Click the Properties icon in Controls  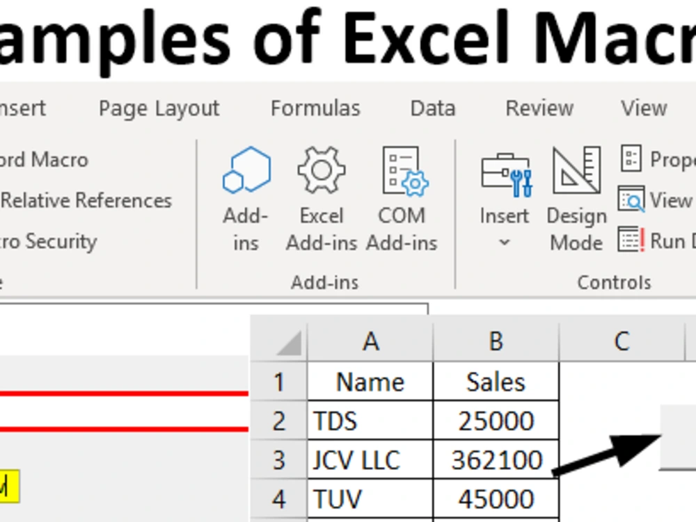pos(631,158)
